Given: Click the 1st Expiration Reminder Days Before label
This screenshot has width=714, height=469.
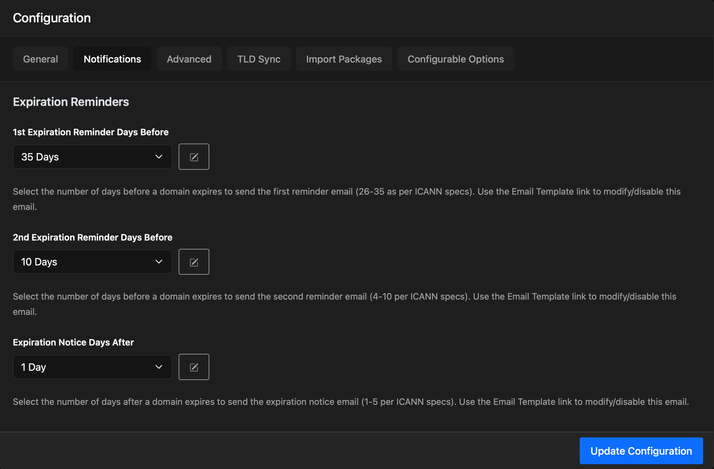Looking at the screenshot, I should [91, 132].
